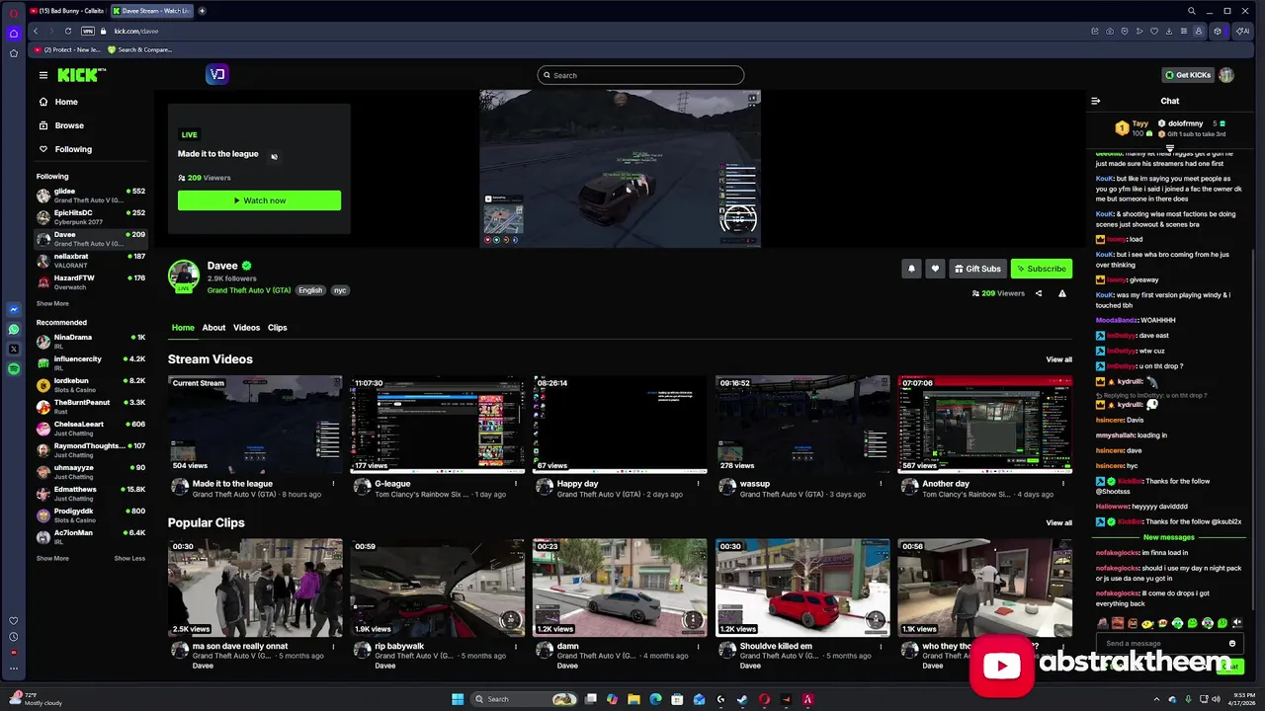Collapse the chat panel arrow icon
The height and width of the screenshot is (711, 1265).
(x=1095, y=101)
